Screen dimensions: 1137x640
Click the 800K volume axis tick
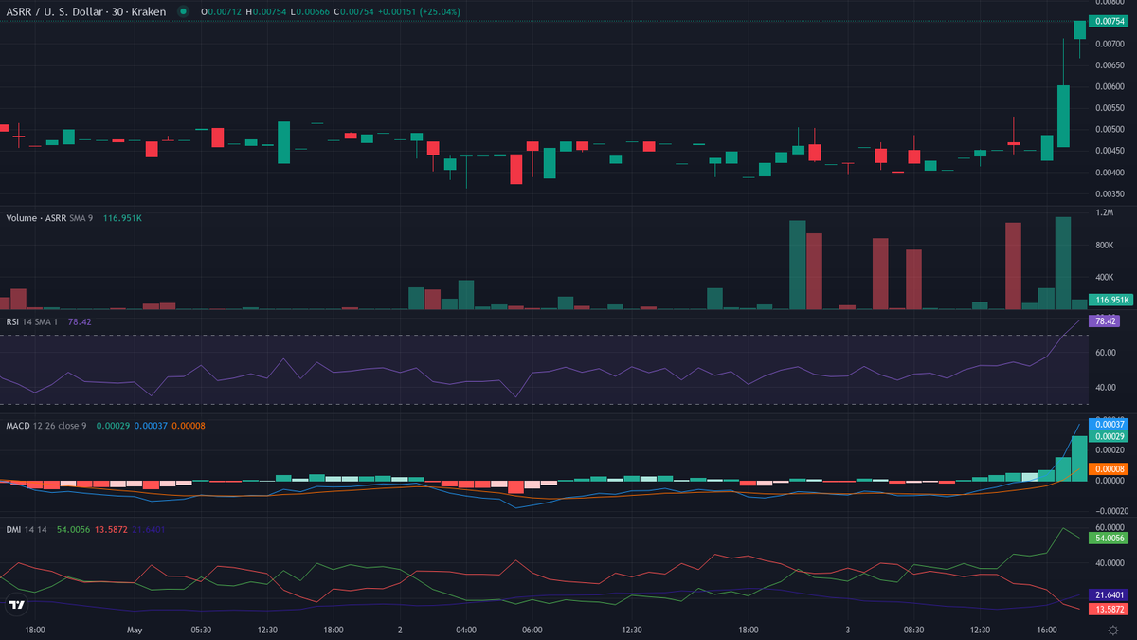tap(1105, 245)
